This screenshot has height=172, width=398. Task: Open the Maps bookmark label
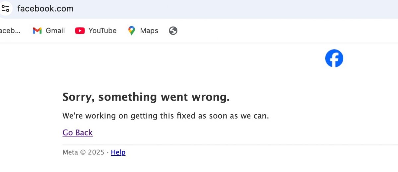149,31
